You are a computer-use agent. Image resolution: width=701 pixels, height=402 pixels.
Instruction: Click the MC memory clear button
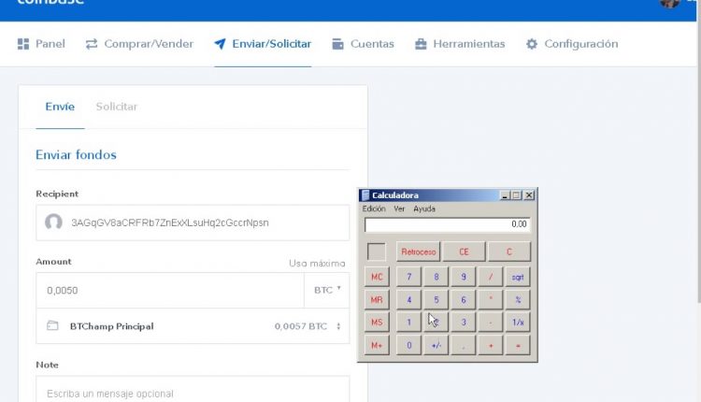coord(377,277)
